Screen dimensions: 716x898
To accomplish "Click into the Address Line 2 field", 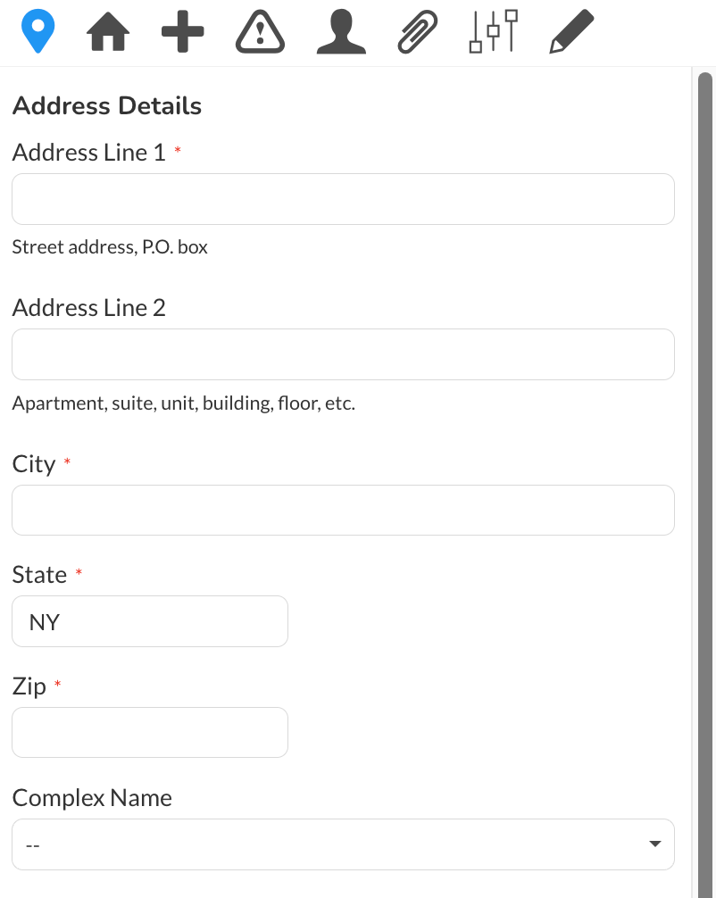I will (343, 354).
